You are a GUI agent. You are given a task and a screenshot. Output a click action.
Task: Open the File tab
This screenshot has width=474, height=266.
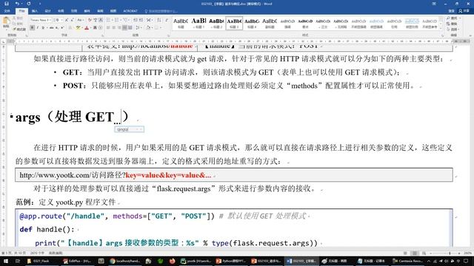(7, 11)
